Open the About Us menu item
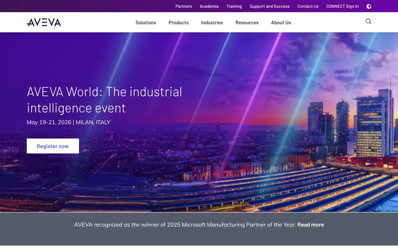This screenshot has height=249, width=398. pos(281,22)
